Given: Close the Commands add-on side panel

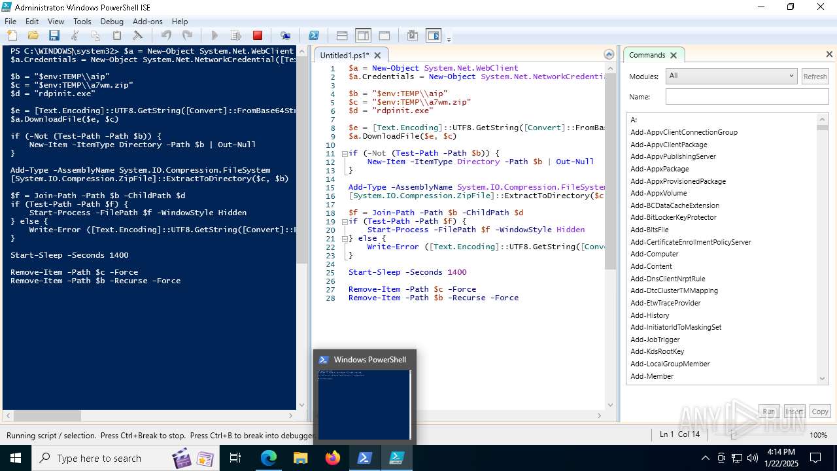Looking at the screenshot, I should pos(829,54).
